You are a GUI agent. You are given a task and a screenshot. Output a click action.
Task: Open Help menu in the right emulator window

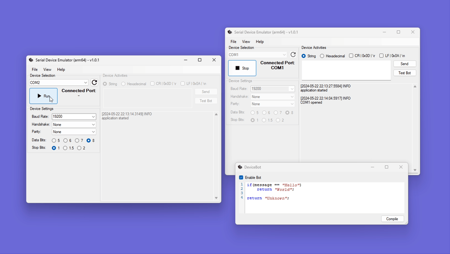(260, 42)
